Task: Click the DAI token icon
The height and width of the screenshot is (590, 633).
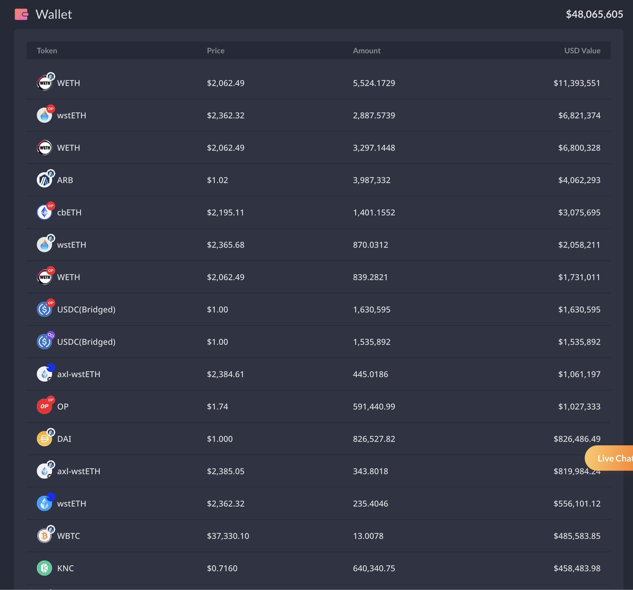Action: [45, 439]
